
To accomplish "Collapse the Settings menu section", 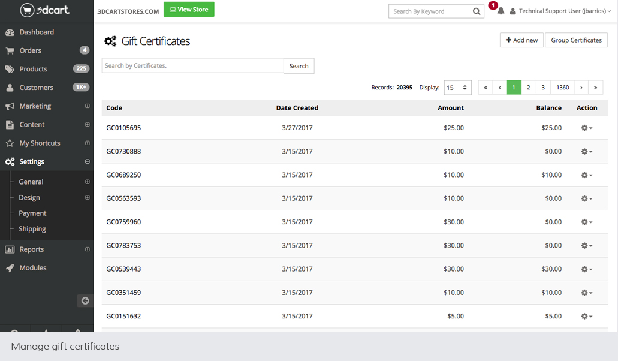I will point(88,162).
